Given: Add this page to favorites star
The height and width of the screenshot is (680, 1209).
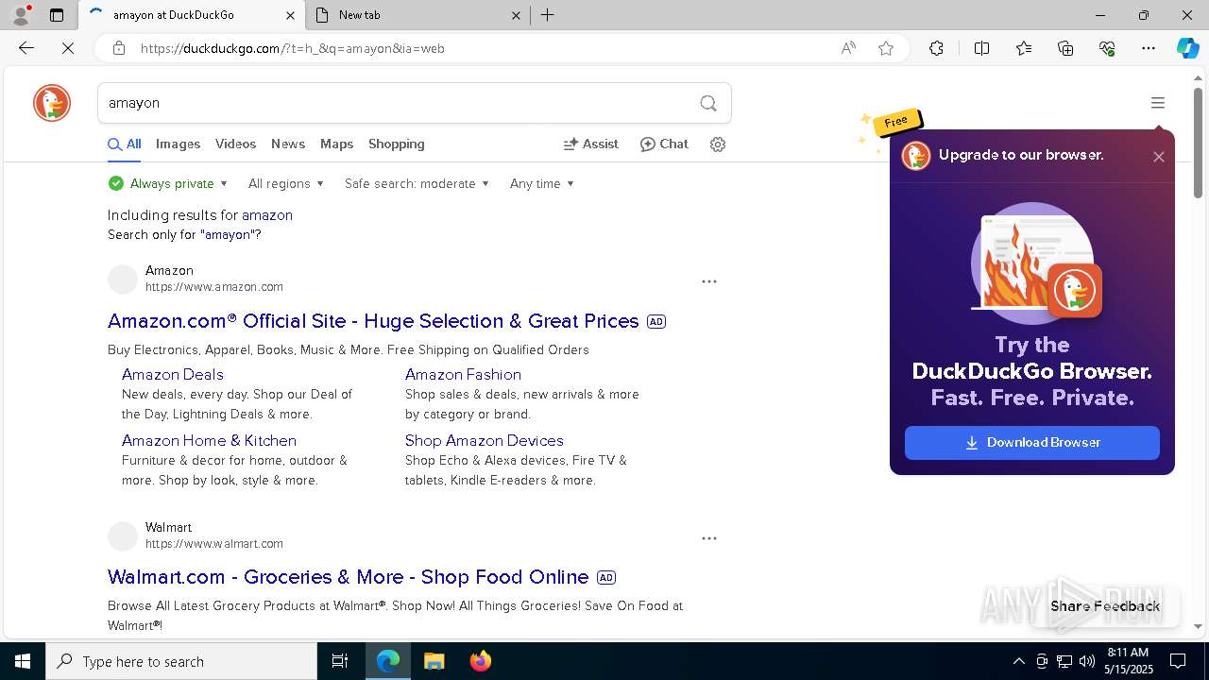Looking at the screenshot, I should point(886,48).
